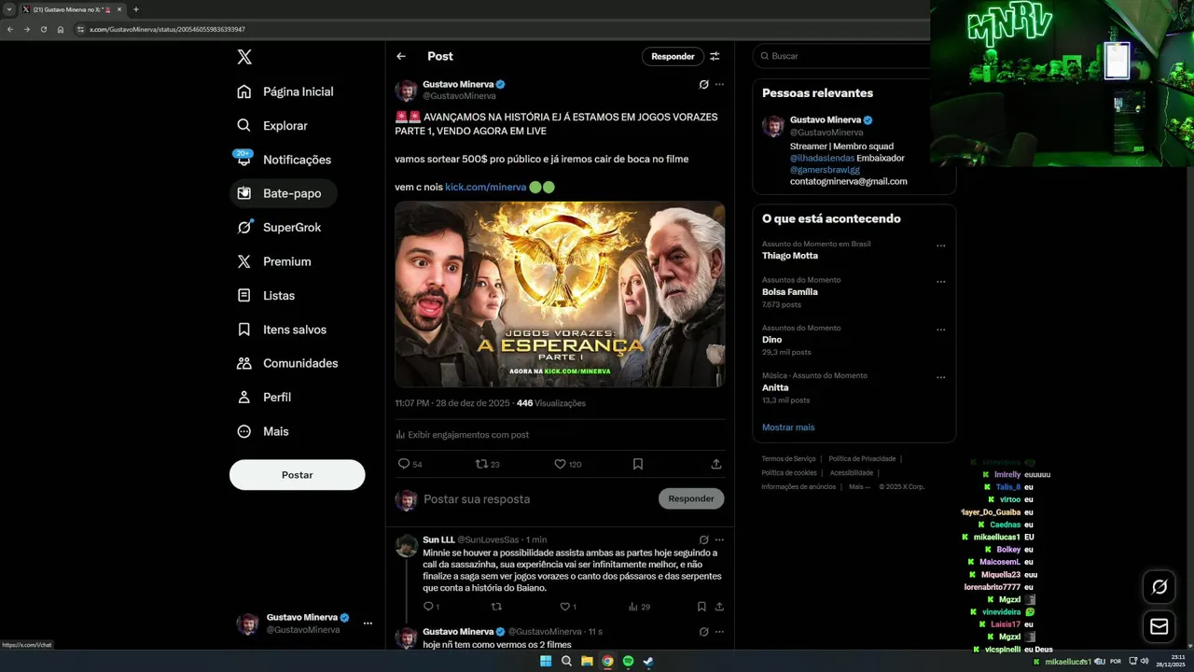Open File Explorer from the taskbar

(x=587, y=661)
